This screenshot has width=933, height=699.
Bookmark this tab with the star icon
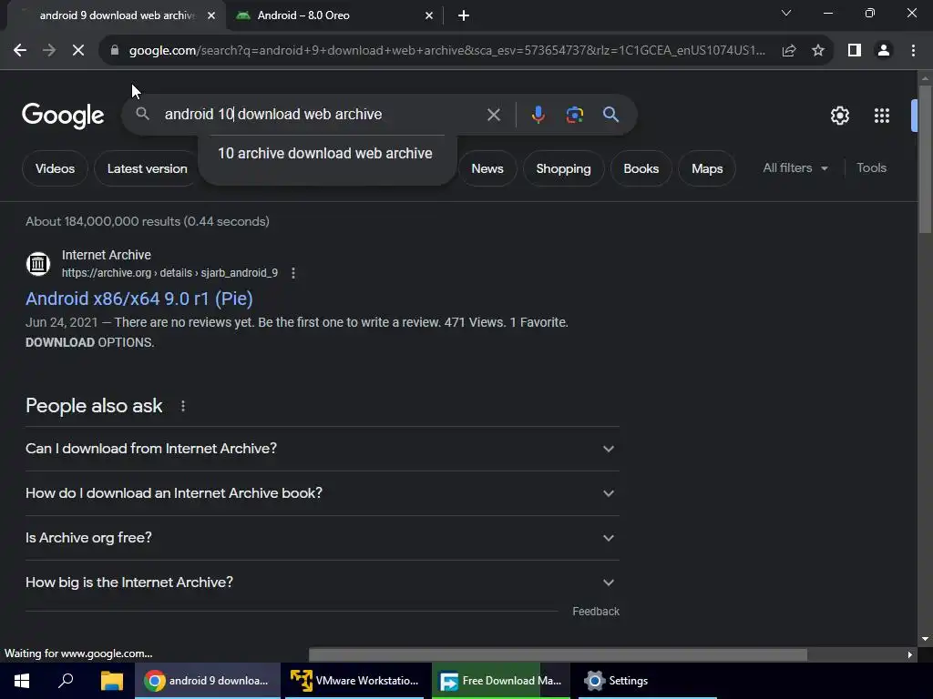[818, 51]
